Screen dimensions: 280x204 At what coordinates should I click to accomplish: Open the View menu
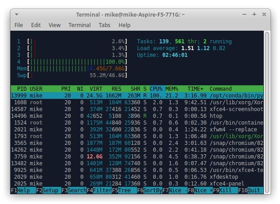(x=55, y=25)
